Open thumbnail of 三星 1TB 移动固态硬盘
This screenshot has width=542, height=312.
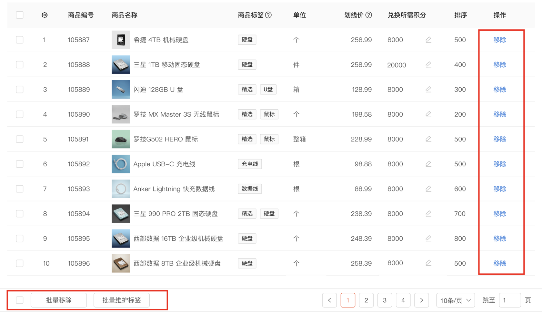pos(121,64)
